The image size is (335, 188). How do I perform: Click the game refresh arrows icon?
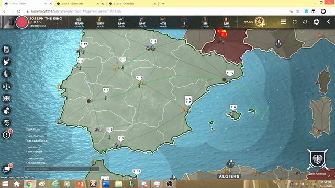coord(305,22)
